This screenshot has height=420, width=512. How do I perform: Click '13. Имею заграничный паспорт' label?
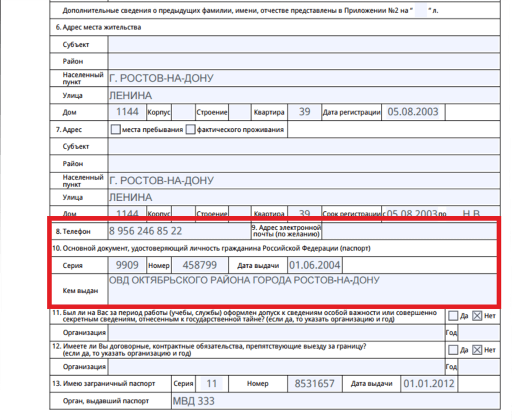[103, 384]
